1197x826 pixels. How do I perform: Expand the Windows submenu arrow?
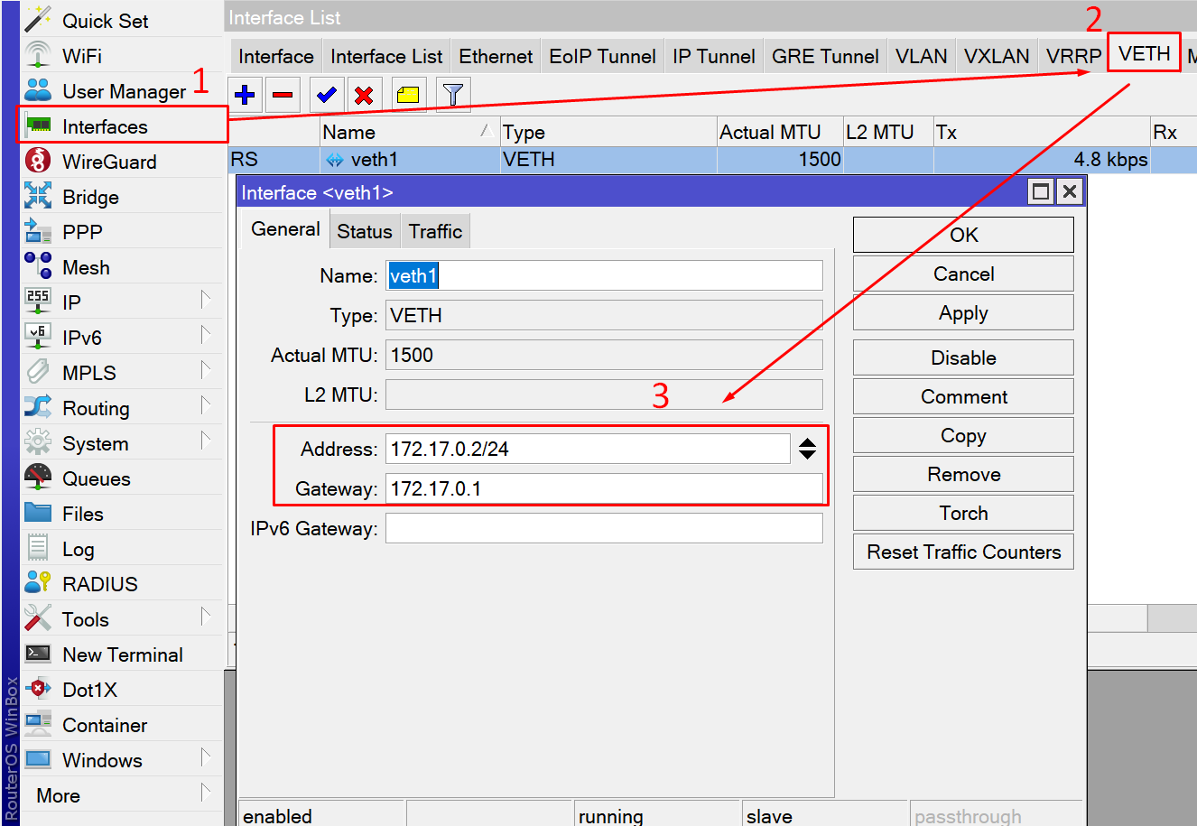click(206, 757)
